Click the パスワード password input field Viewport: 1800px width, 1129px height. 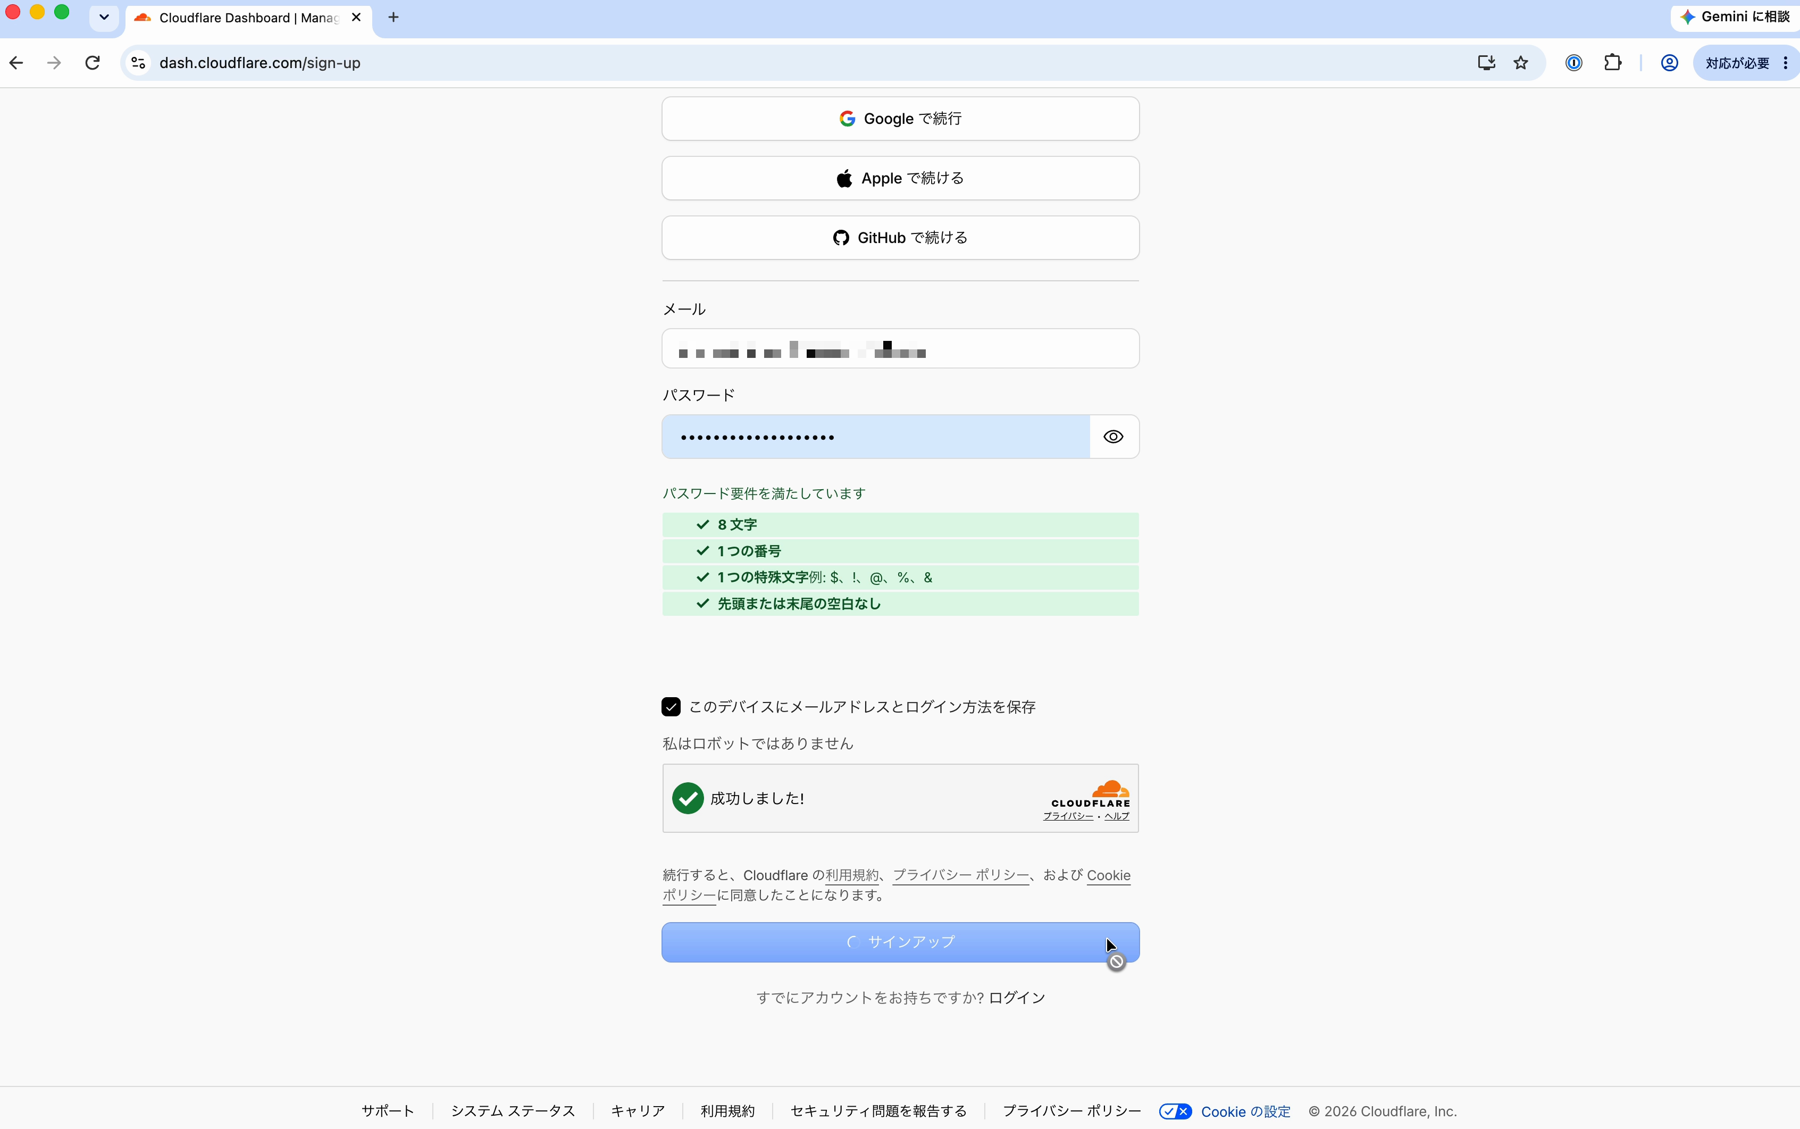click(x=875, y=437)
